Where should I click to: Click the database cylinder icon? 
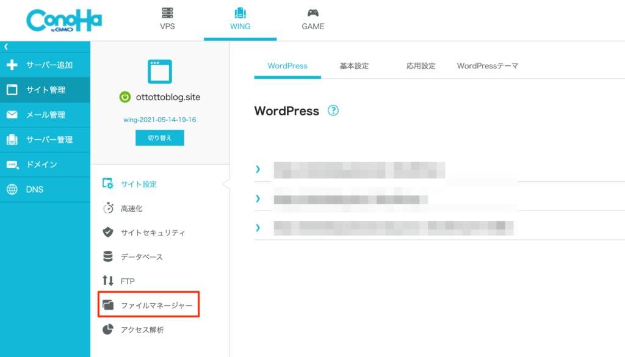tap(107, 256)
